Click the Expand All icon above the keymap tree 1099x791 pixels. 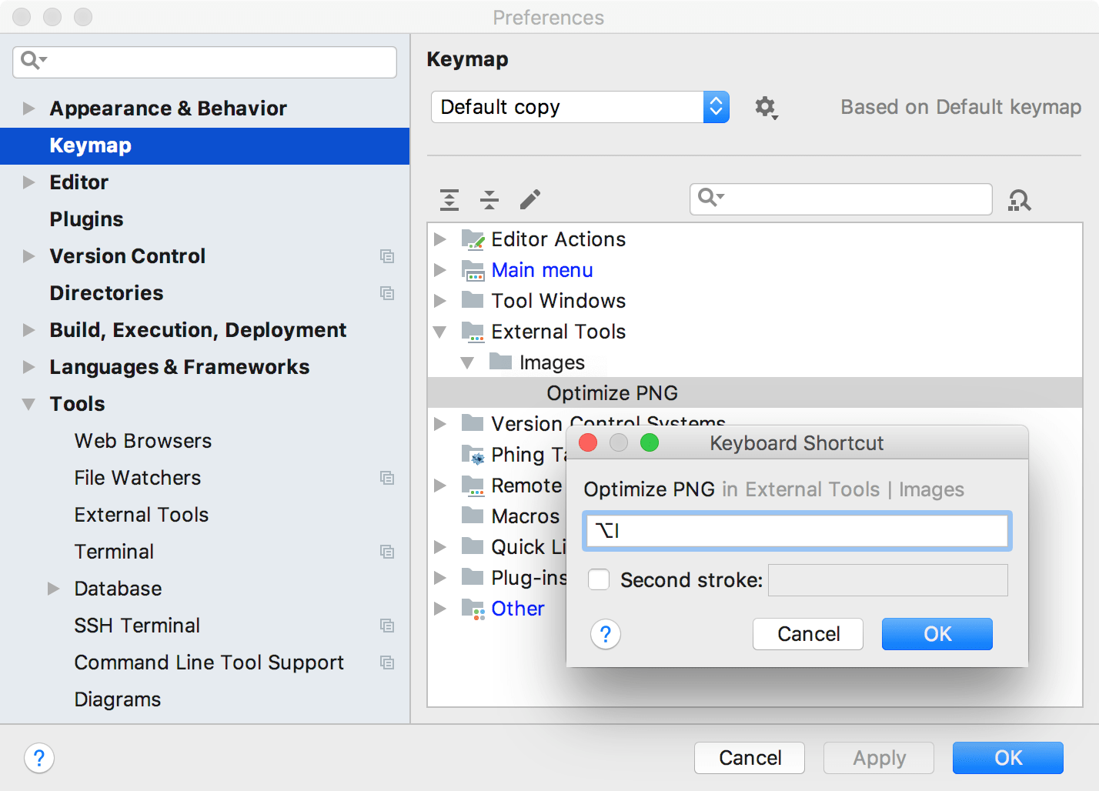click(x=449, y=199)
